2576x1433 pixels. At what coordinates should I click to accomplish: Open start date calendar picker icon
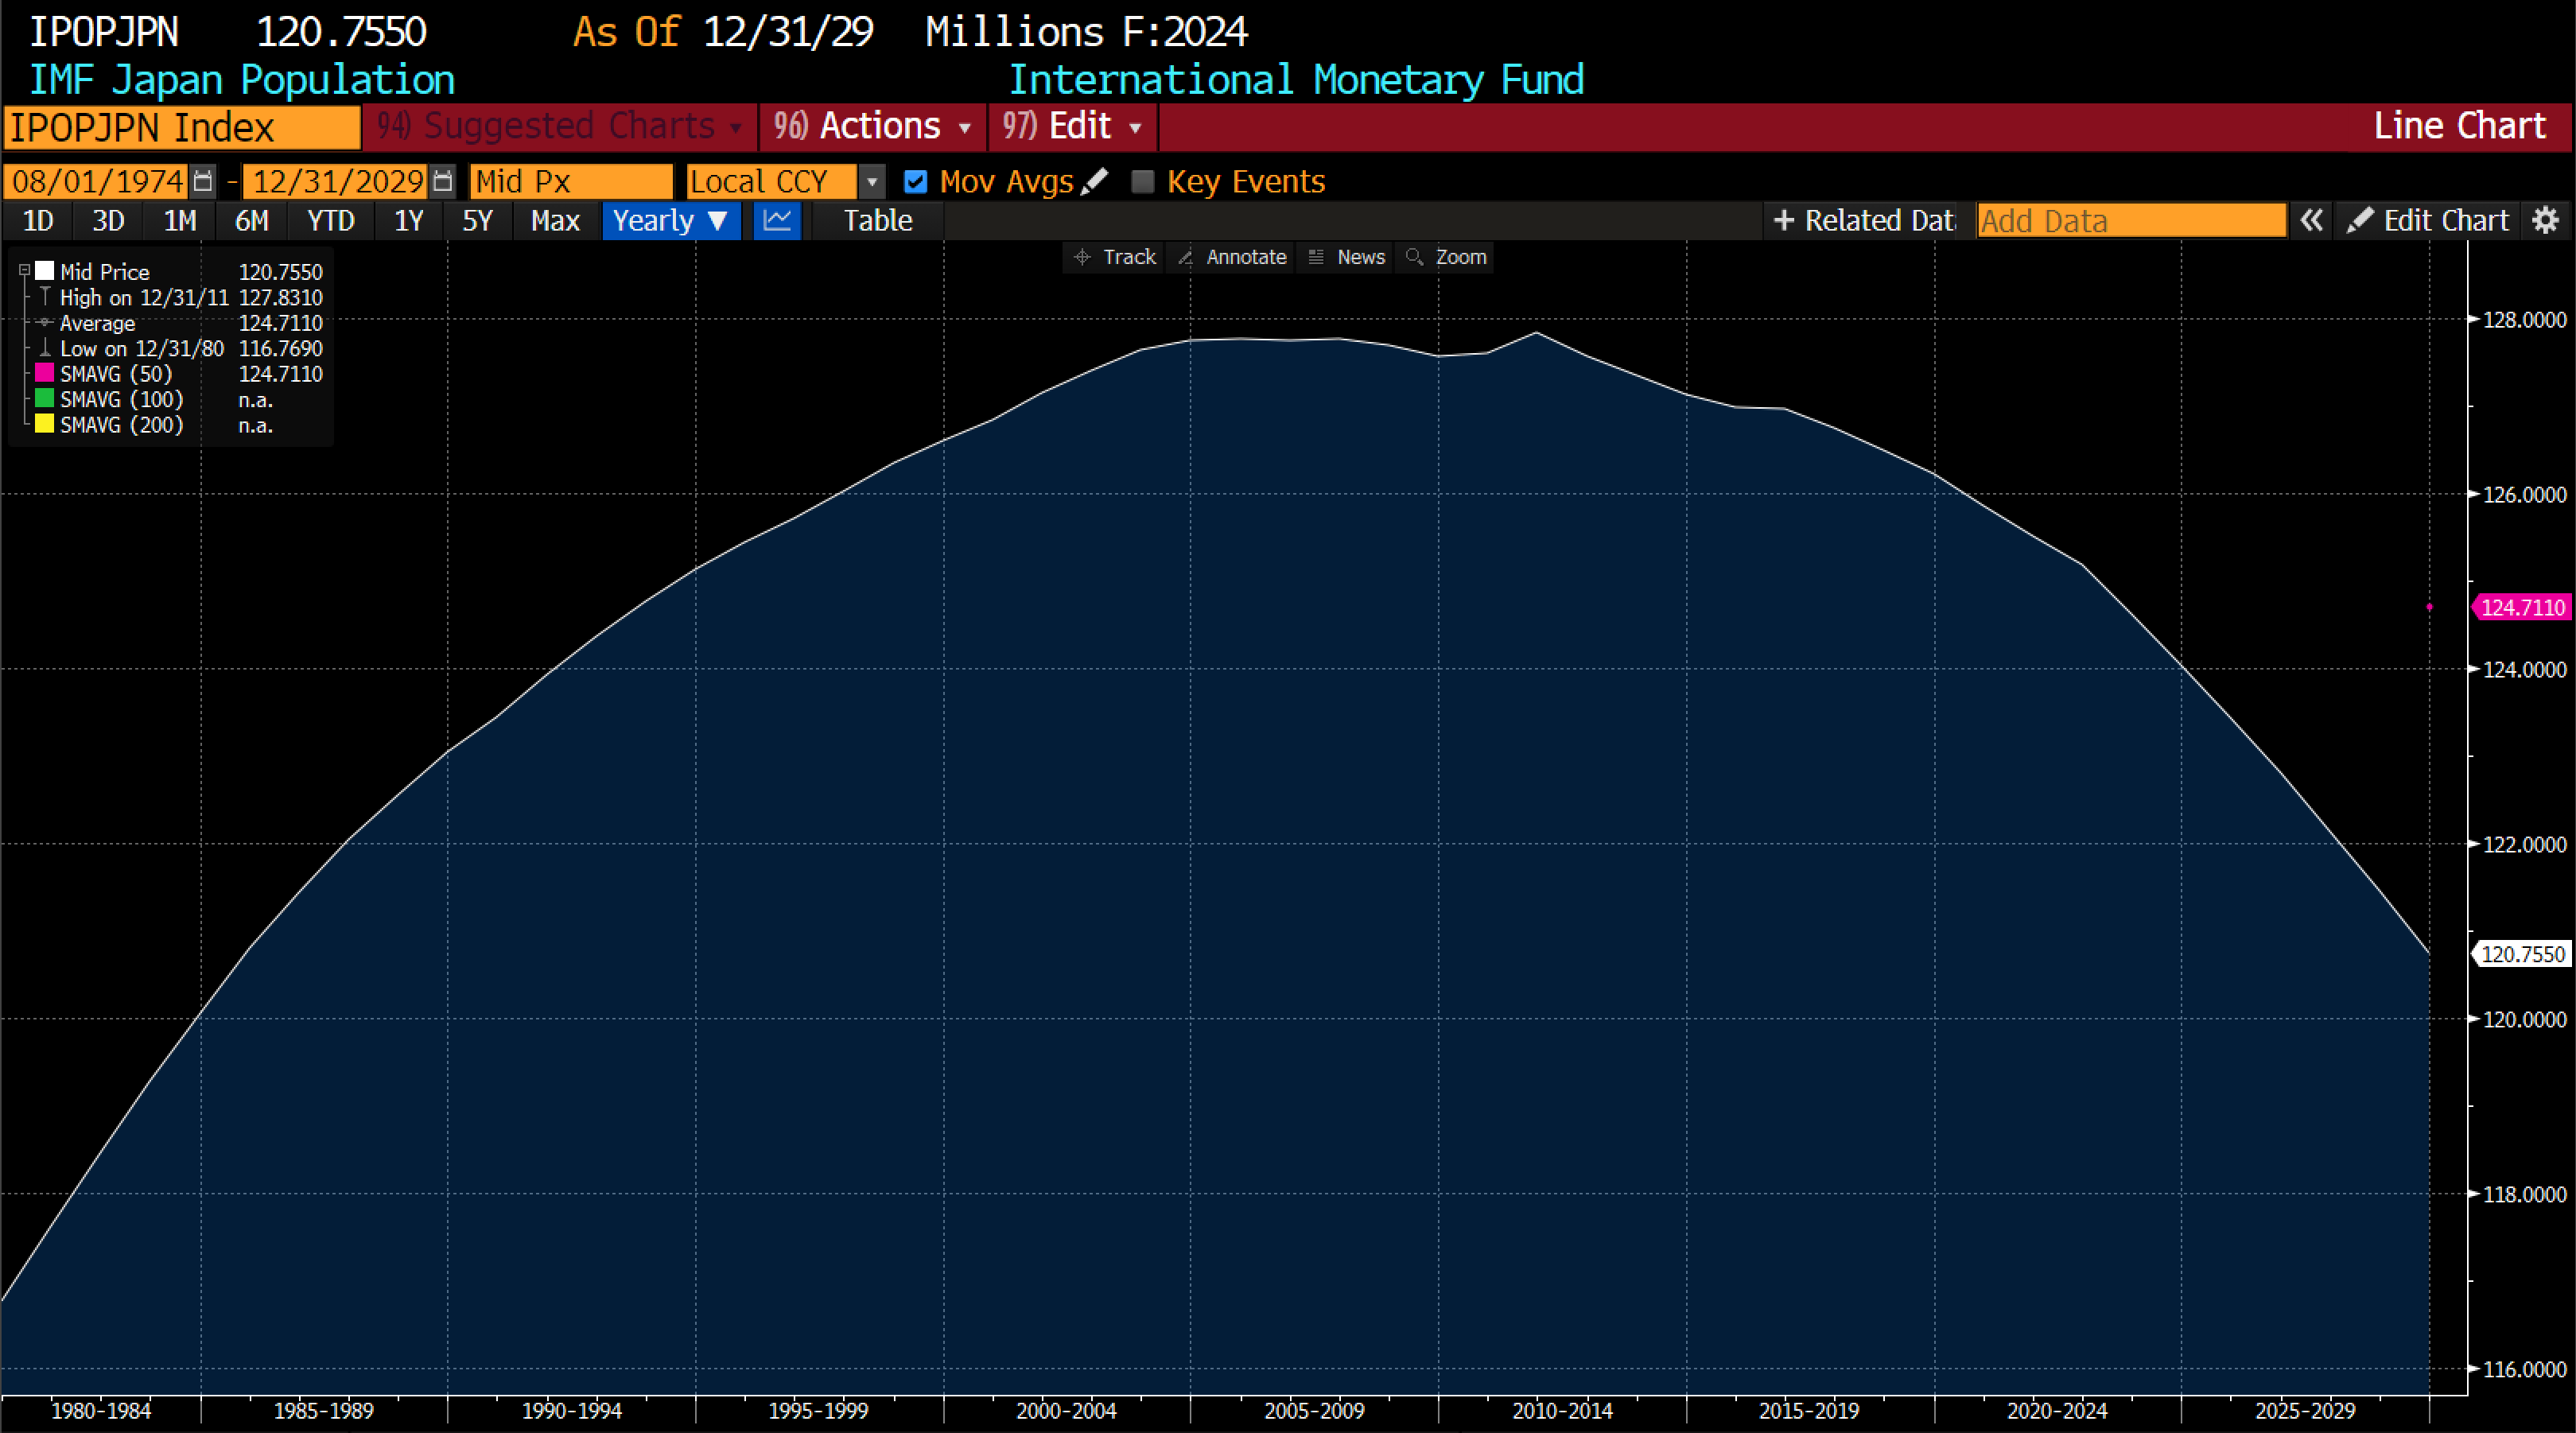[202, 181]
